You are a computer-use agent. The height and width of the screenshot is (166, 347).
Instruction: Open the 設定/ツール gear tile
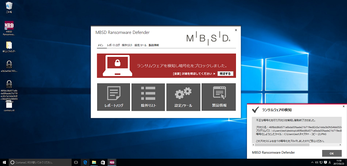[183, 96]
